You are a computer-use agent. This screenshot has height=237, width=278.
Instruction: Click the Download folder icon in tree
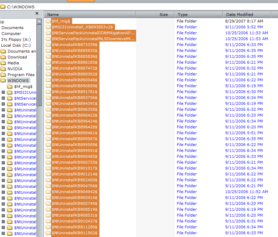3,57
